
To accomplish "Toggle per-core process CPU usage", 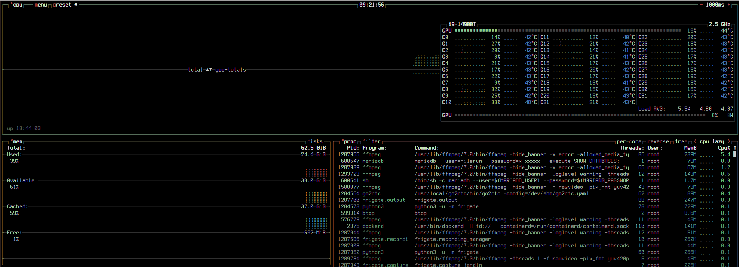I will click(x=629, y=141).
